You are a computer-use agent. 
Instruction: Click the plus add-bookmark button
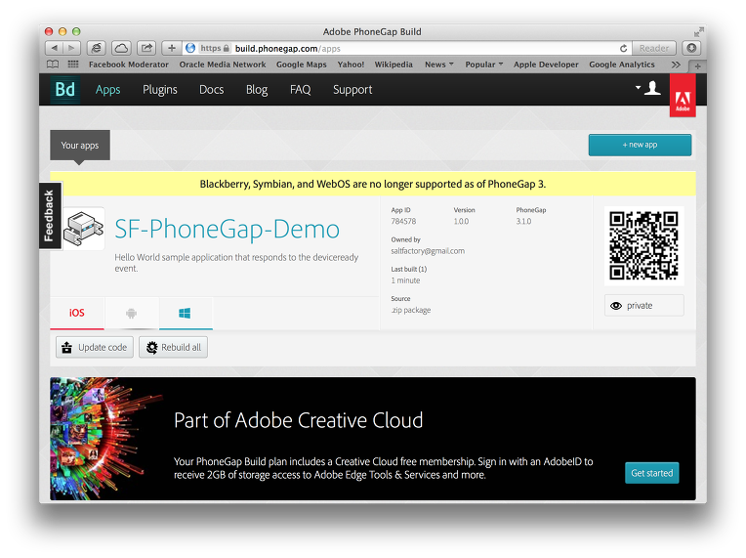pyautogui.click(x=172, y=48)
